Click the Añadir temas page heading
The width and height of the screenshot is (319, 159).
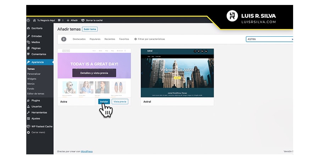pos(69,29)
